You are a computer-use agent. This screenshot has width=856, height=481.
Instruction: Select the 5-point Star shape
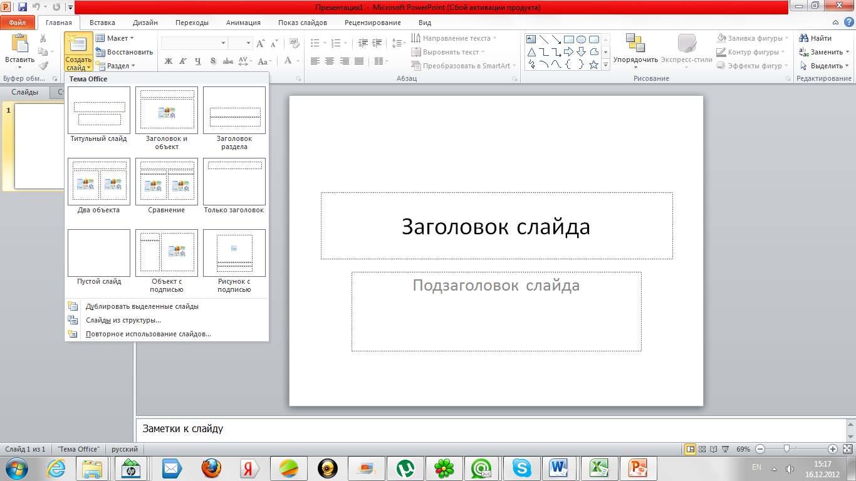pos(593,64)
